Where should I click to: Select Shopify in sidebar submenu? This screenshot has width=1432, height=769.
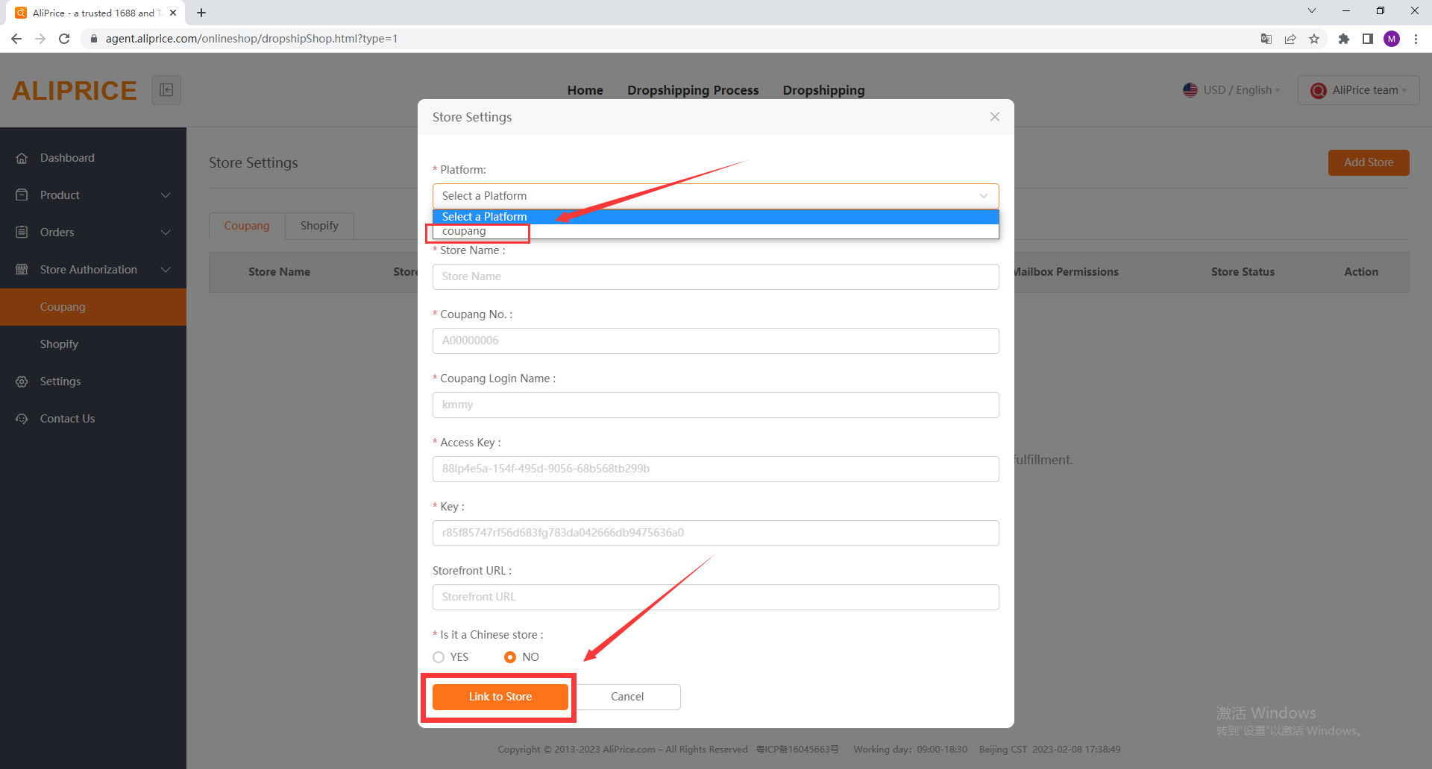click(x=93, y=344)
